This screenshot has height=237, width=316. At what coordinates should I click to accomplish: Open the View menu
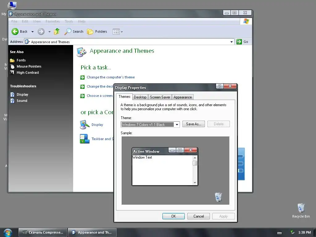click(x=37, y=21)
